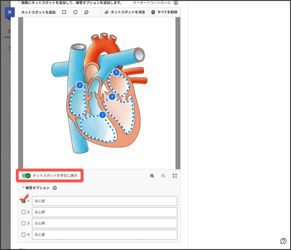Select hotspot marker 3 on heart image
The image size is (291, 250).
coord(116,73)
